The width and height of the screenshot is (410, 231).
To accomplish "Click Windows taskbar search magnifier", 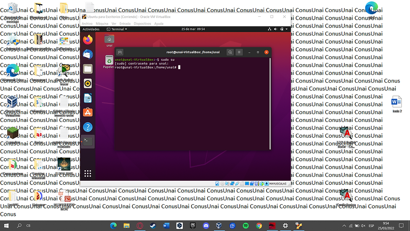I will (x=19, y=226).
